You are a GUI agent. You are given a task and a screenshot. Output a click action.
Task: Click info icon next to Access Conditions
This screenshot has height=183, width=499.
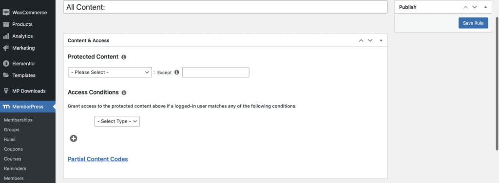coord(124,93)
